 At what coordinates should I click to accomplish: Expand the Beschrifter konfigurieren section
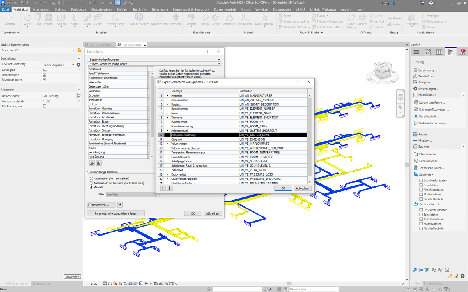coord(219,59)
